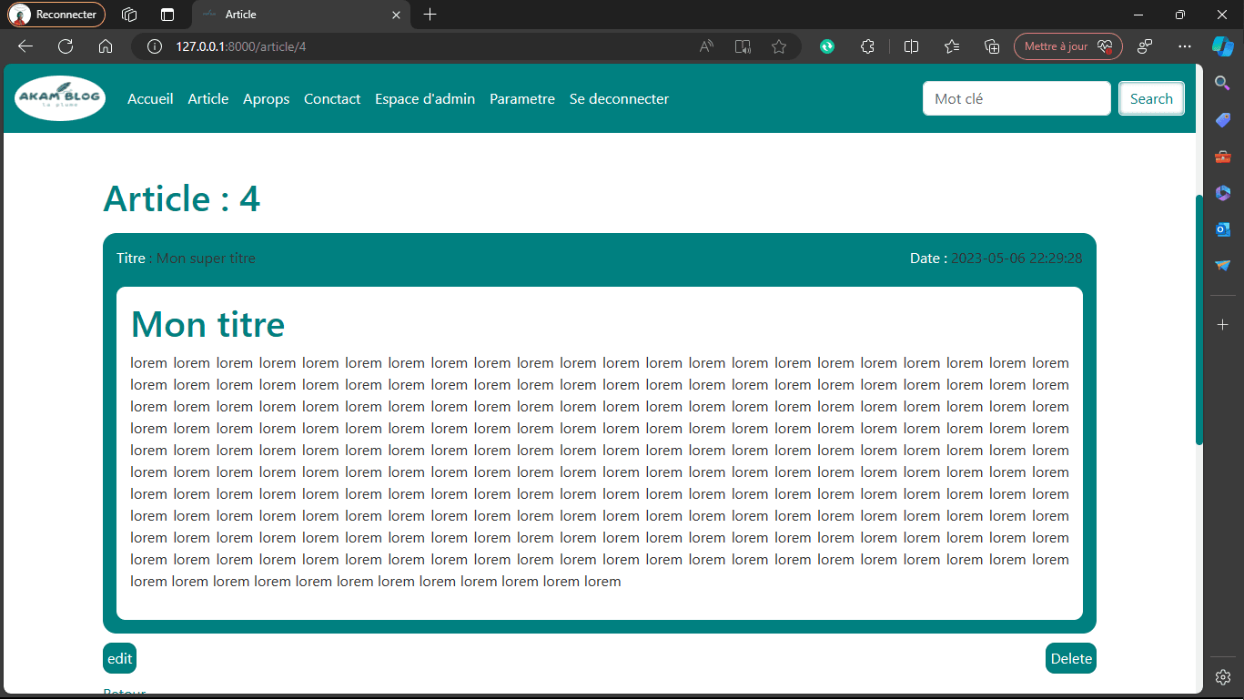The image size is (1244, 700).
Task: Focus the Mot clé search field
Action: [1016, 99]
